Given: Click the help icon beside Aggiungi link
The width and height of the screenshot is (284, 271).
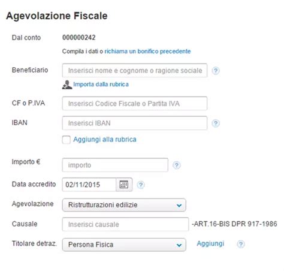Looking at the screenshot, I should (x=241, y=244).
